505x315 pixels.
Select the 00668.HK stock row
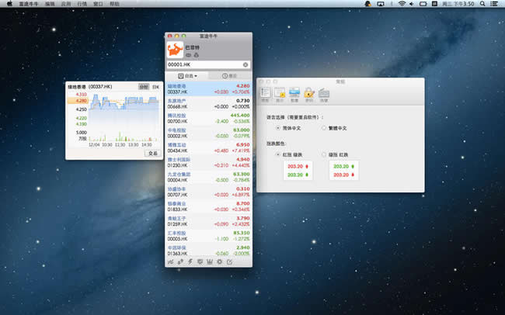click(x=208, y=104)
